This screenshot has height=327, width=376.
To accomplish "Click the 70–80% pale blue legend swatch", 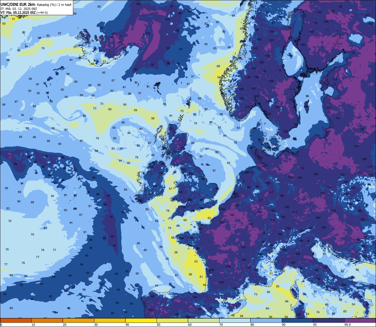I will [235, 321].
